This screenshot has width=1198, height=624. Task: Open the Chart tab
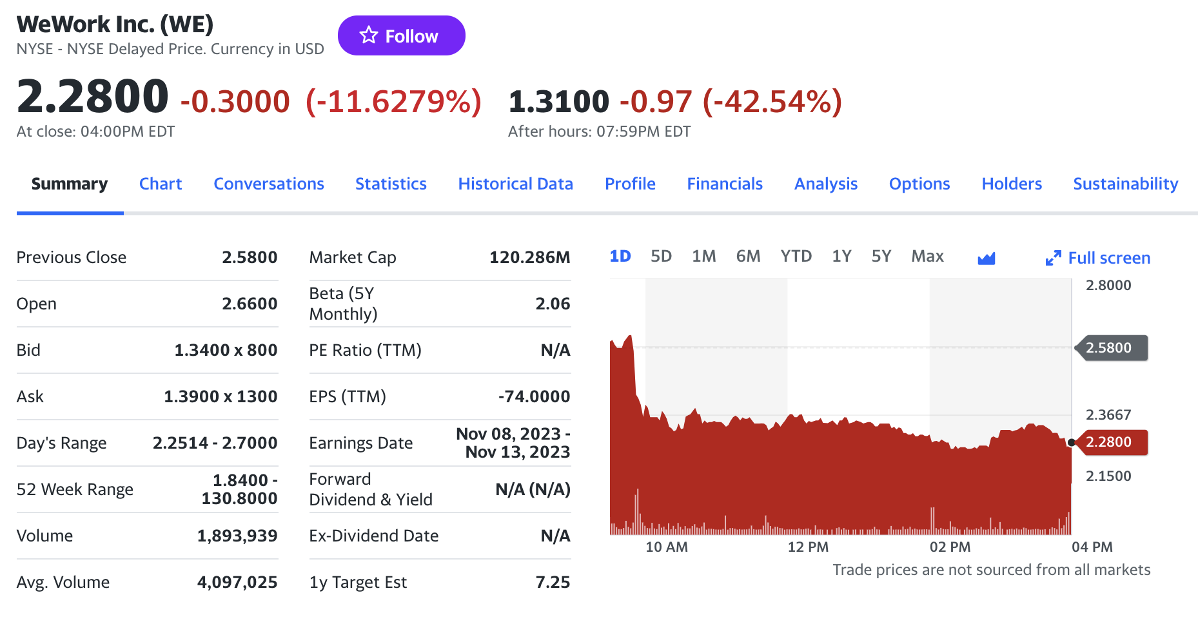[x=161, y=184]
